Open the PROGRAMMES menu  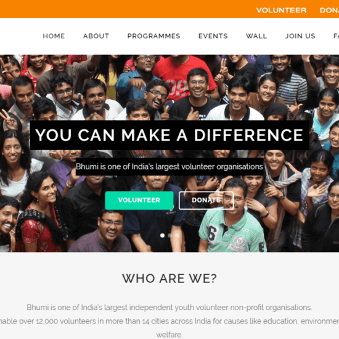pos(153,36)
